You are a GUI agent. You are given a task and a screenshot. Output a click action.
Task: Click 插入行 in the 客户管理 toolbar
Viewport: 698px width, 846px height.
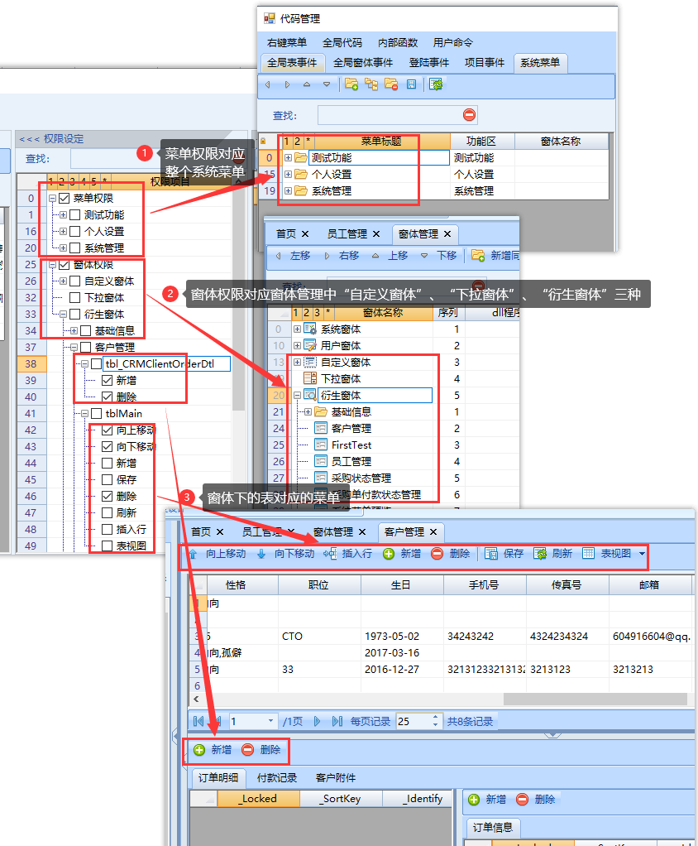click(x=347, y=554)
